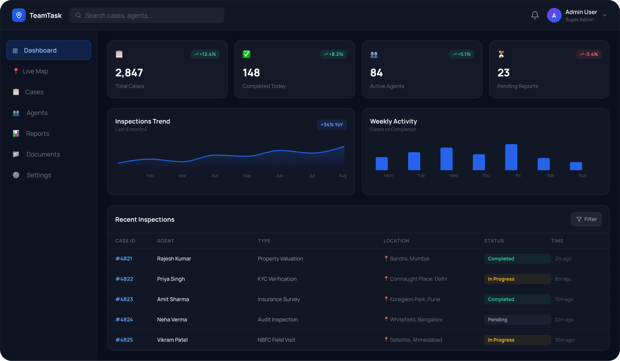Image resolution: width=620 pixels, height=361 pixels.
Task: Click the Pending Reports hourglass icon
Action: click(x=501, y=54)
